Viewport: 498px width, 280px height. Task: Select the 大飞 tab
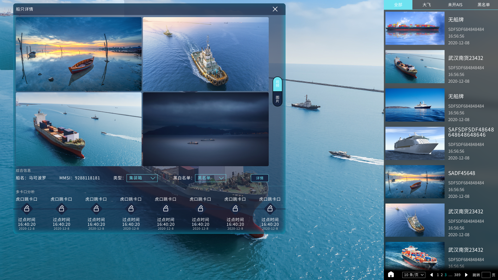pos(426,5)
